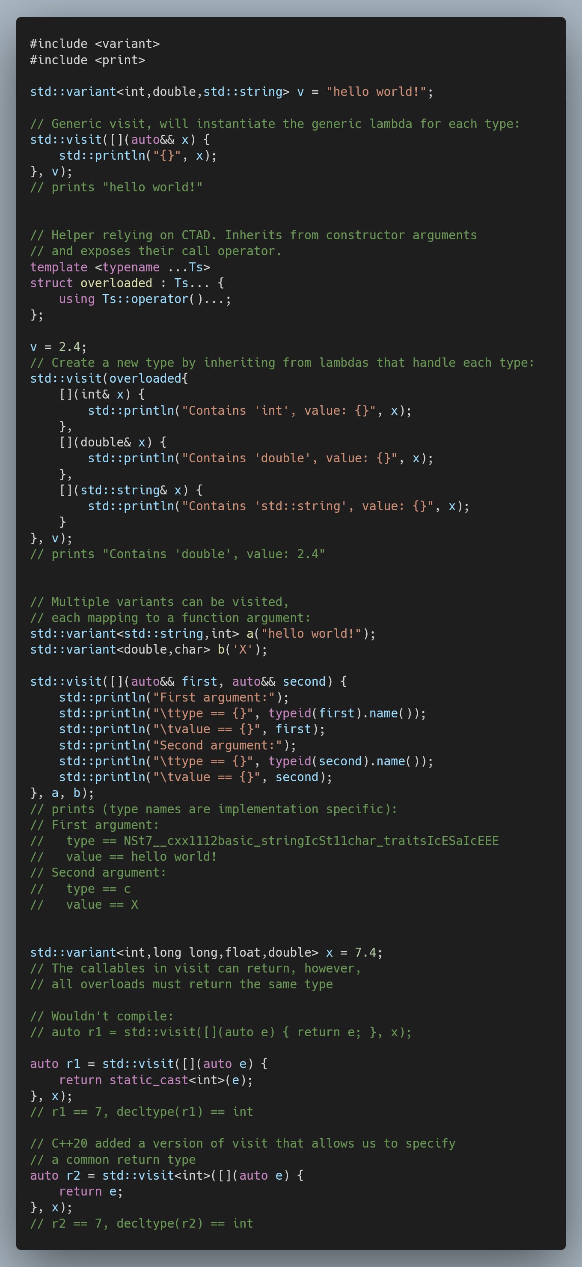Image resolution: width=582 pixels, height=1267 pixels.
Task: Click the line with 'auto&& first, auto&& second'
Action: click(x=188, y=682)
